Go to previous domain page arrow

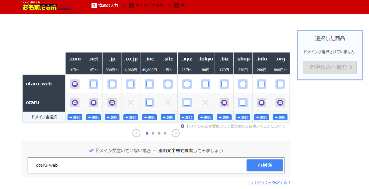pyautogui.click(x=136, y=133)
